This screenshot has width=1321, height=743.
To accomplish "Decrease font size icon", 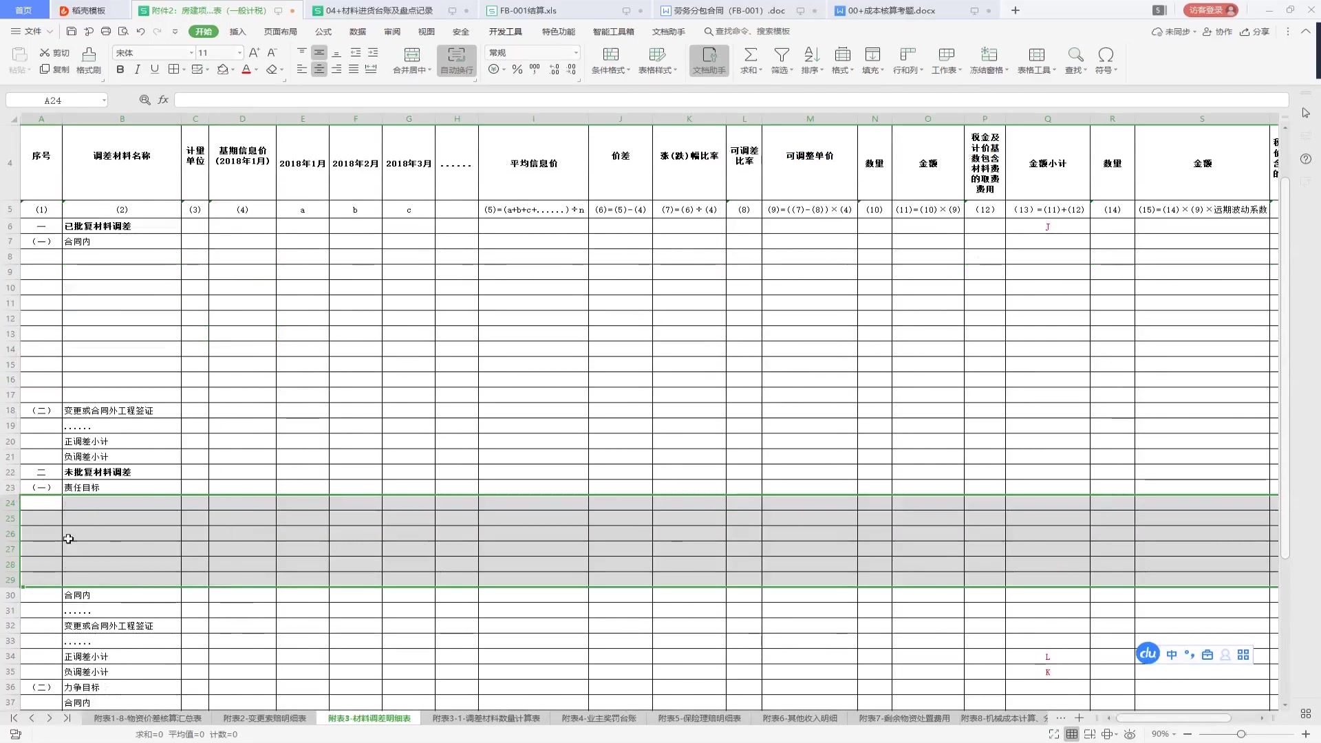I will point(272,53).
